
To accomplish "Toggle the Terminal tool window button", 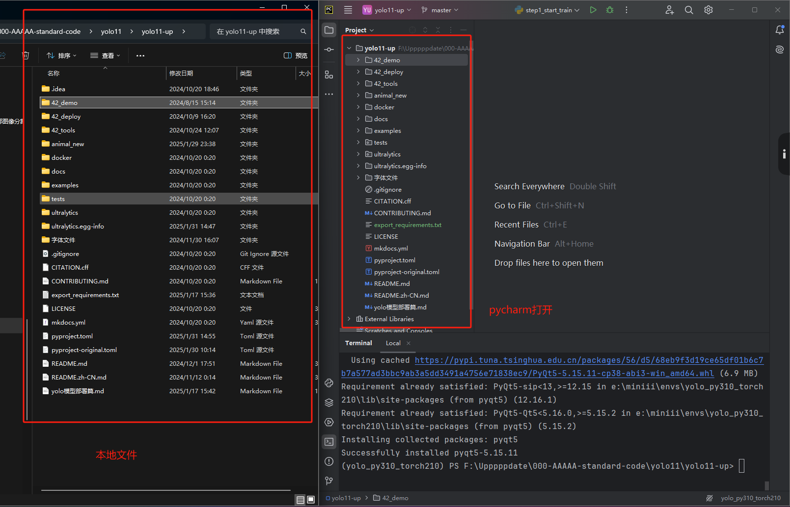I will point(329,442).
